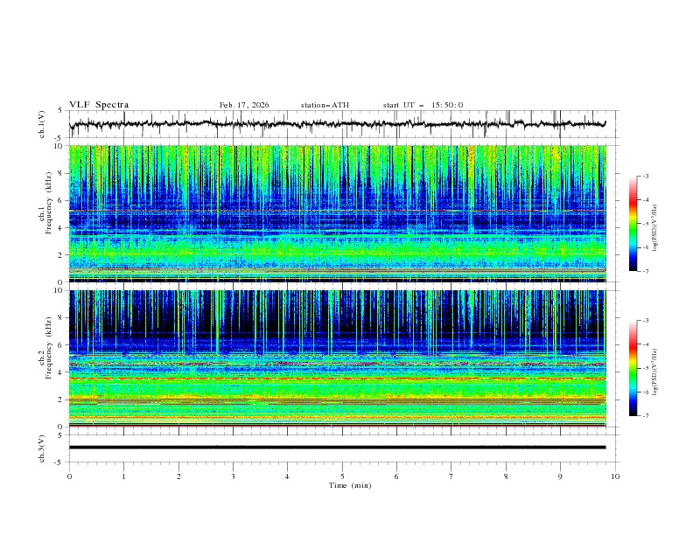Click the "-6" label on ch.2 color bar

coord(646,392)
